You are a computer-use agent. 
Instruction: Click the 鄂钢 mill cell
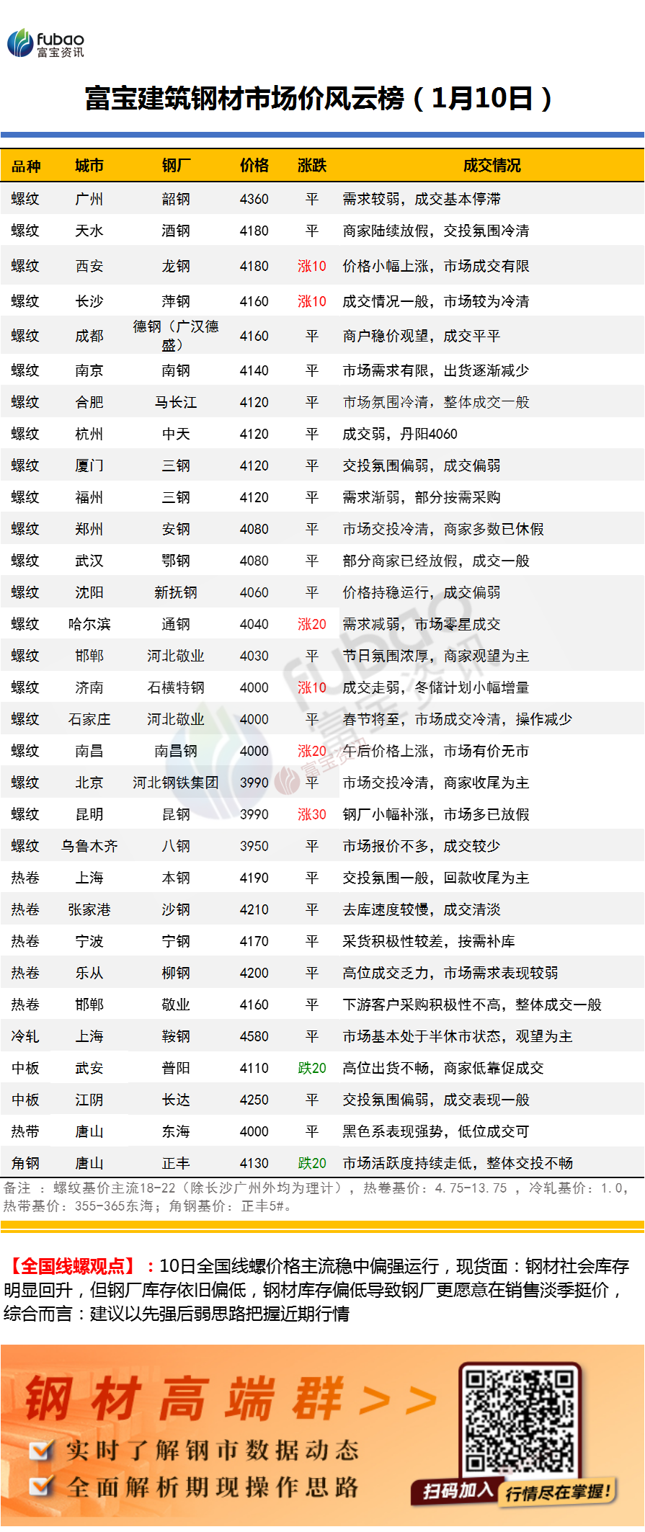click(x=176, y=561)
